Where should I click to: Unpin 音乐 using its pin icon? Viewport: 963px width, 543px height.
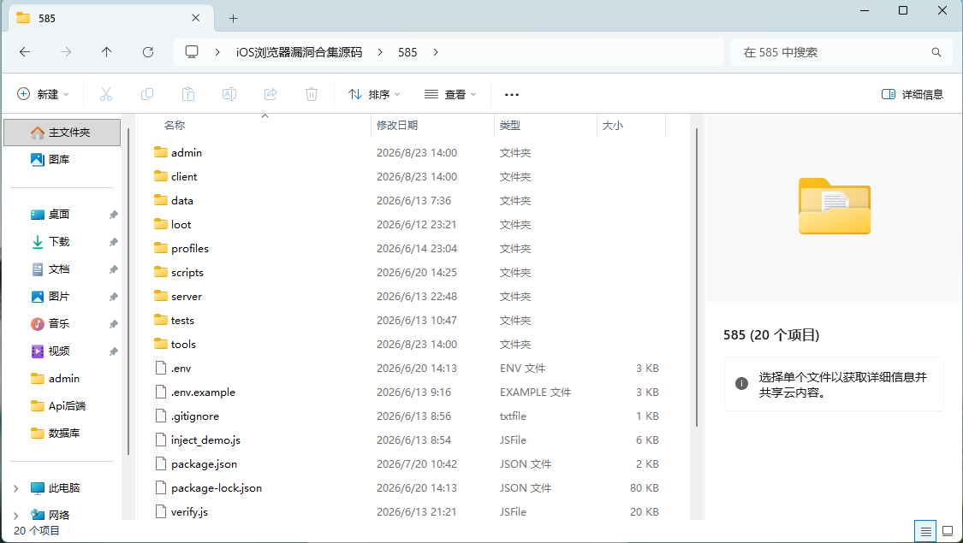coord(113,324)
